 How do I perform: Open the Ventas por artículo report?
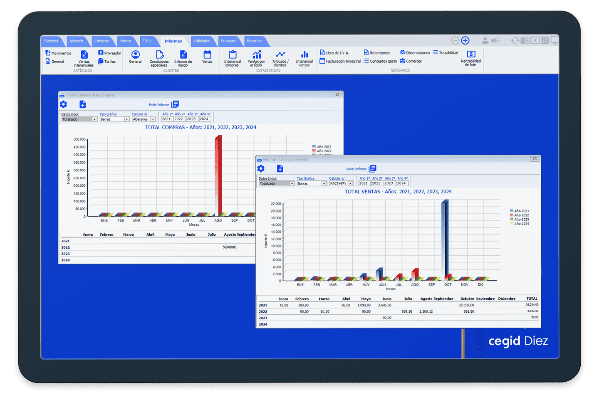click(256, 58)
